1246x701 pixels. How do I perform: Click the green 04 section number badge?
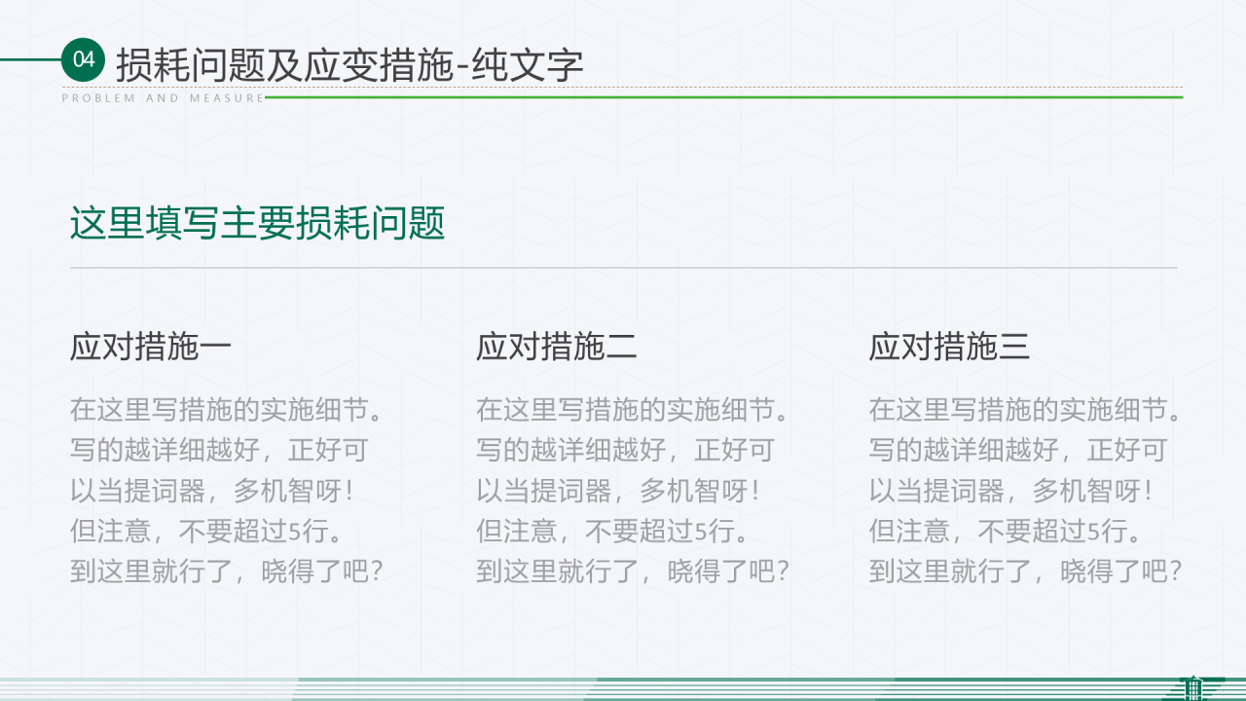coord(84,60)
